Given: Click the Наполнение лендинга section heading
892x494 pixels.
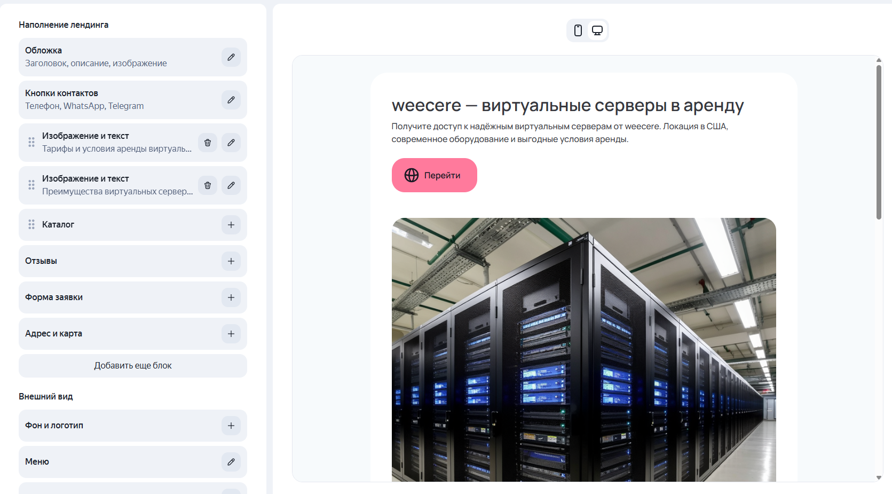Looking at the screenshot, I should [64, 25].
